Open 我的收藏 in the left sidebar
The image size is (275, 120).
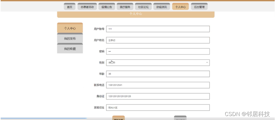point(70,48)
